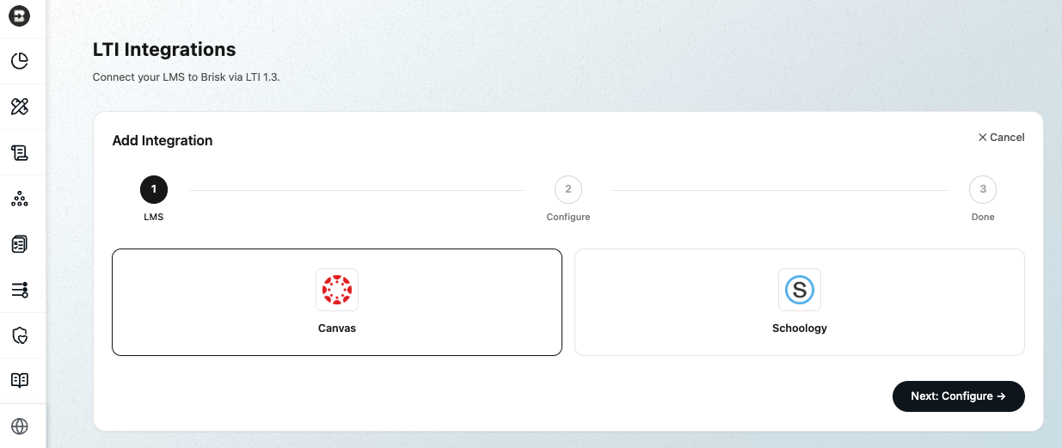Select the Schoology LMS card
The height and width of the screenshot is (448, 1062).
tap(800, 303)
